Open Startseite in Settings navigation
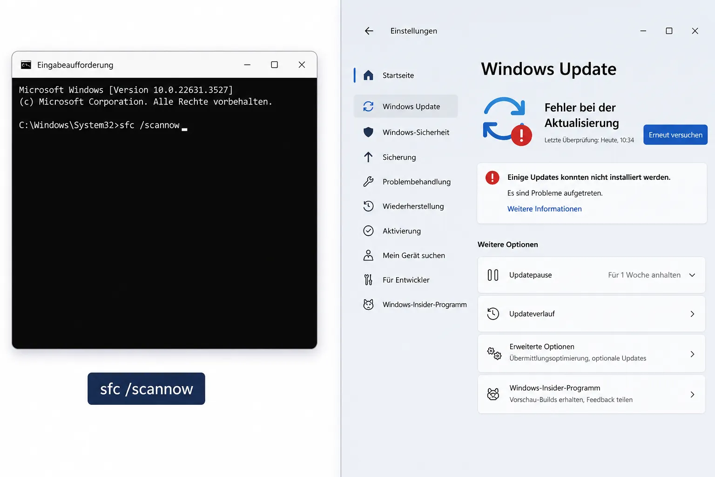 (406, 75)
